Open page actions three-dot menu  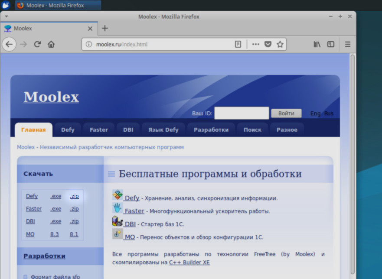[x=255, y=44]
